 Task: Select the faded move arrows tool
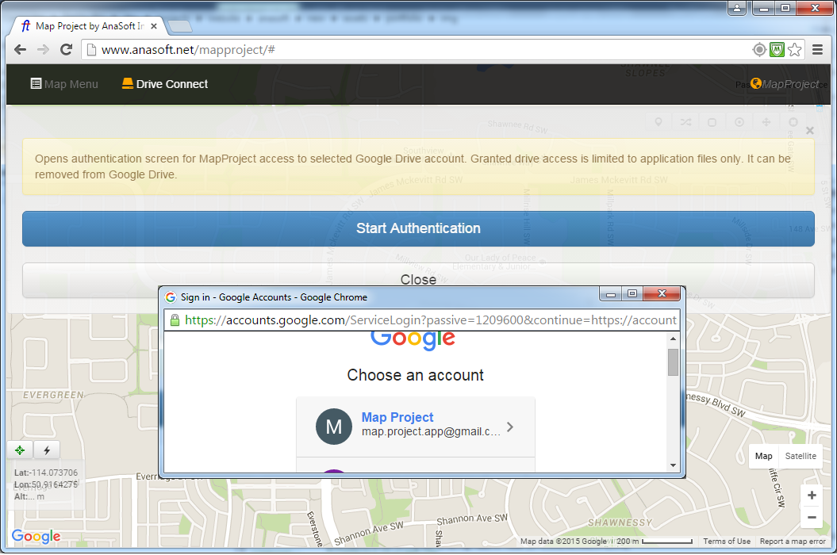766,122
